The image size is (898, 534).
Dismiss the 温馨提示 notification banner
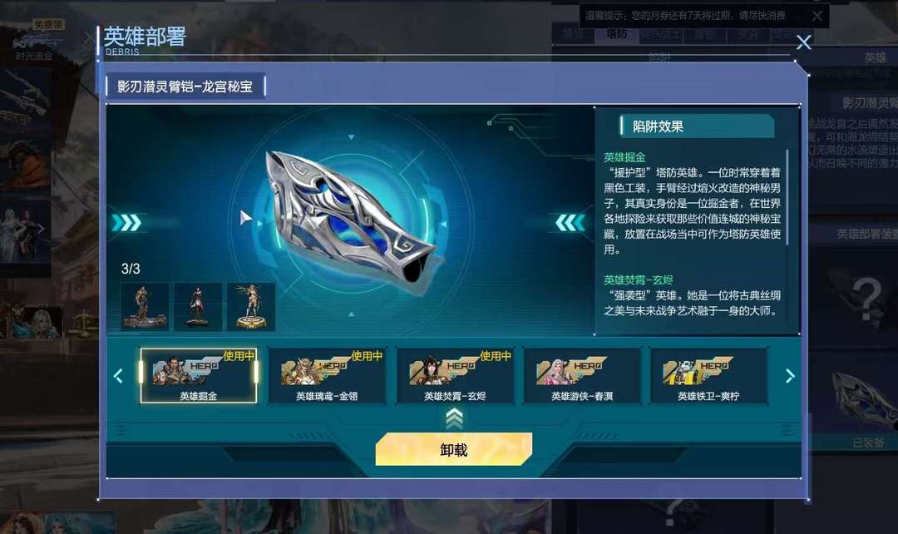coord(817,16)
